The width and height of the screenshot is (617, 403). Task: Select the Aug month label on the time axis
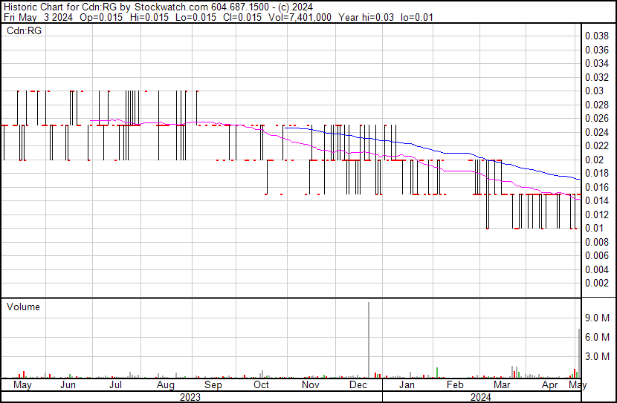point(166,385)
